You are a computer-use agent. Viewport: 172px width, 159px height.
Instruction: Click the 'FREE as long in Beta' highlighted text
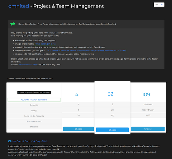click(x=45, y=44)
